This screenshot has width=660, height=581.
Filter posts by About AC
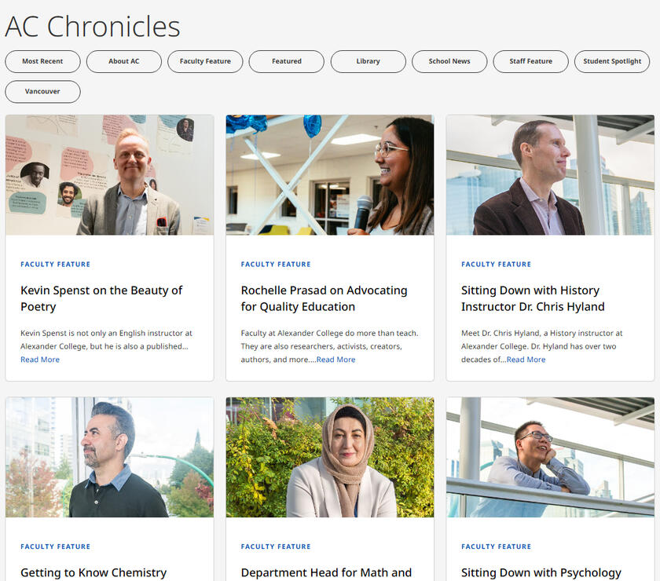pos(124,61)
